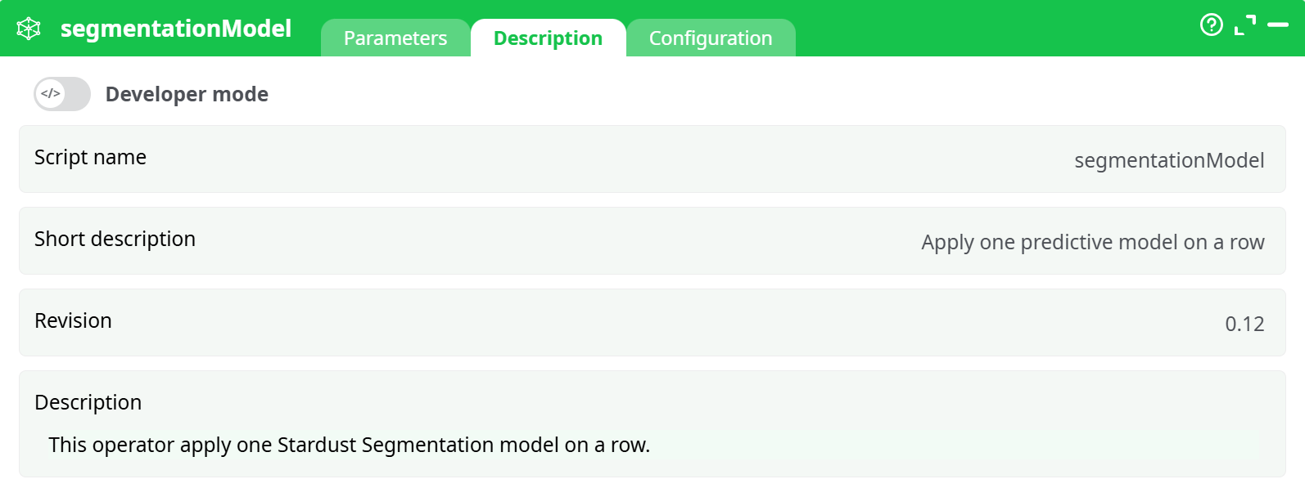Open the Configuration tab
This screenshot has width=1305, height=497.
(x=711, y=38)
